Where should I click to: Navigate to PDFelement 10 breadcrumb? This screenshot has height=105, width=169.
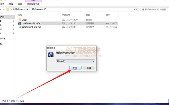(21, 9)
